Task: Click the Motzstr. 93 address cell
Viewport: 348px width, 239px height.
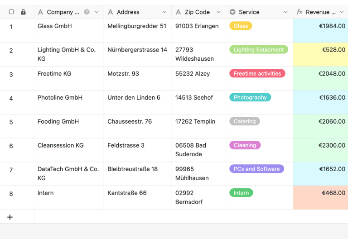Action: 138,78
